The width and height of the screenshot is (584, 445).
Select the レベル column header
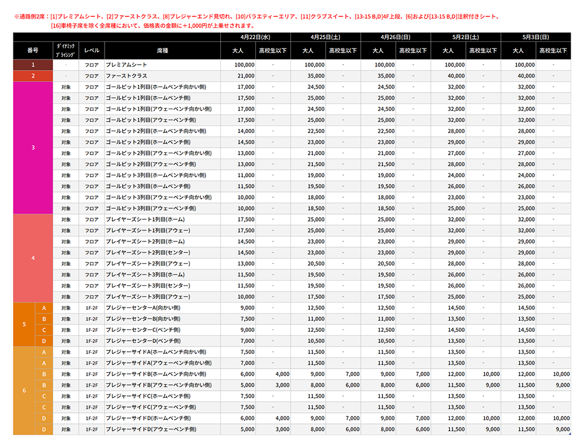(92, 51)
